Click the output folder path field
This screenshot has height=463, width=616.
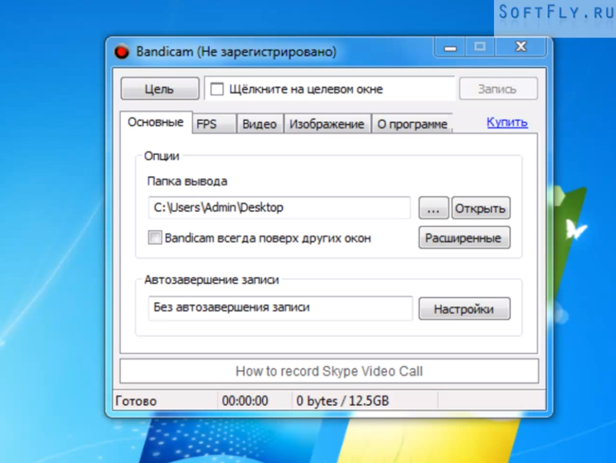(x=279, y=208)
